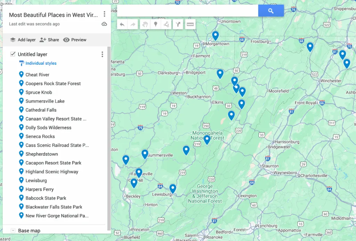Click the pin icon beside Babcock State Park
This screenshot has width=356, height=241.
point(21,198)
